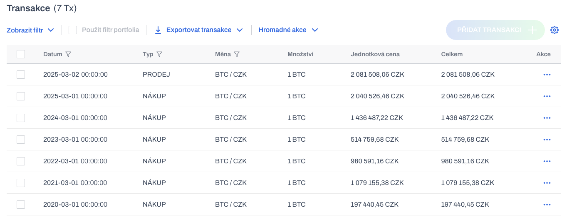Click Exportovat transakce label
567x220 pixels.
click(x=199, y=30)
